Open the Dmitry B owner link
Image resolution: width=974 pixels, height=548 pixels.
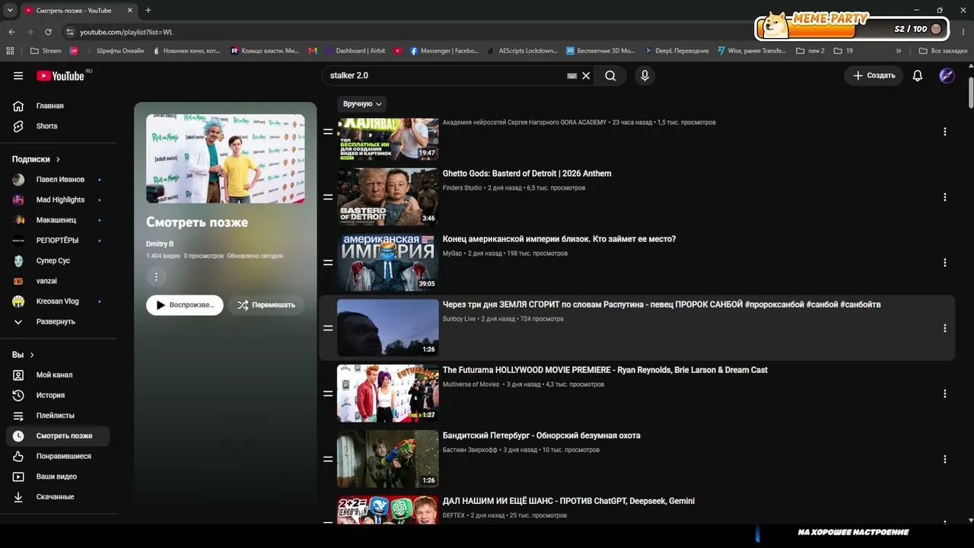(x=160, y=244)
